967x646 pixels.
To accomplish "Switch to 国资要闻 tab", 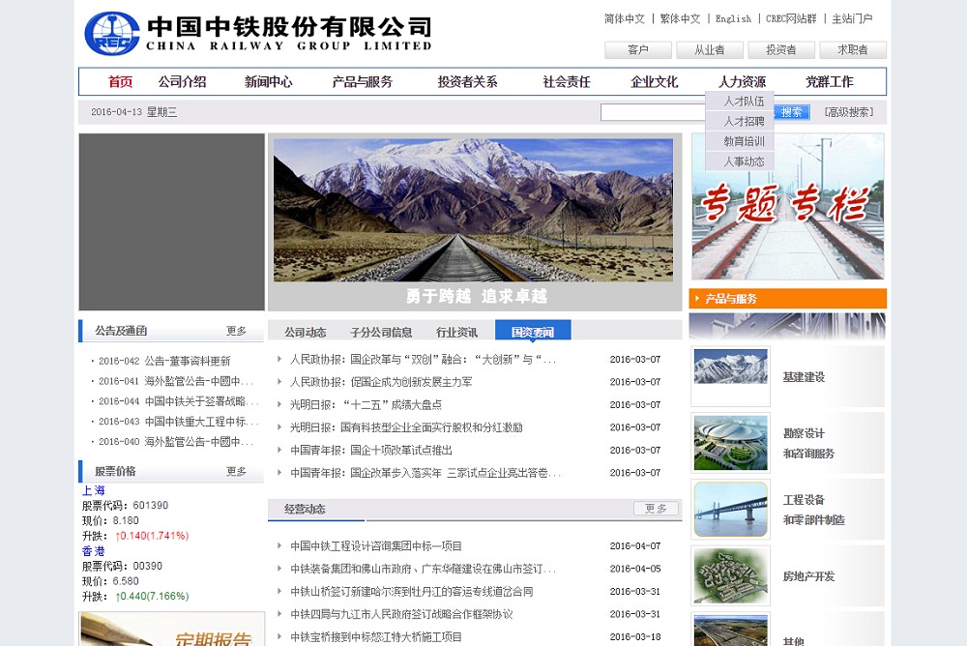I will pos(533,331).
